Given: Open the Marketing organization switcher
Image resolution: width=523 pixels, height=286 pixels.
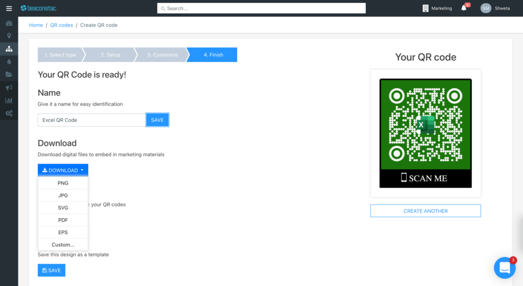Looking at the screenshot, I should click(x=437, y=8).
